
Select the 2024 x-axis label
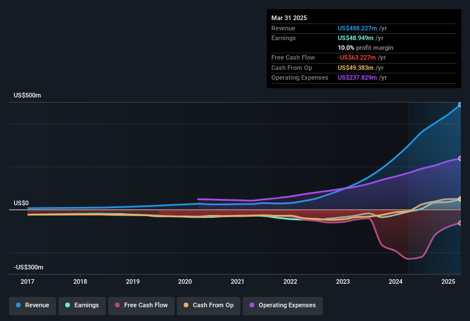396,281
